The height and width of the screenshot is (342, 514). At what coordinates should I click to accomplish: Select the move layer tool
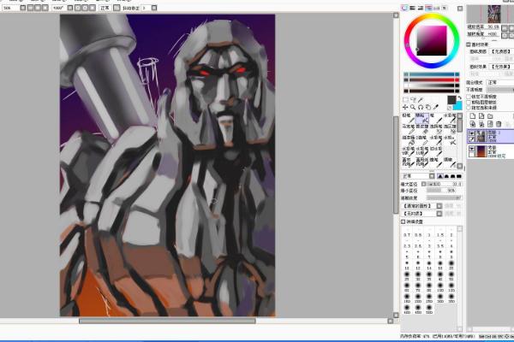click(405, 108)
